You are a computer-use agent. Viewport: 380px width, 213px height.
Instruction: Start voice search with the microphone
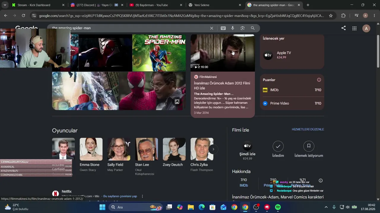pos(233,28)
